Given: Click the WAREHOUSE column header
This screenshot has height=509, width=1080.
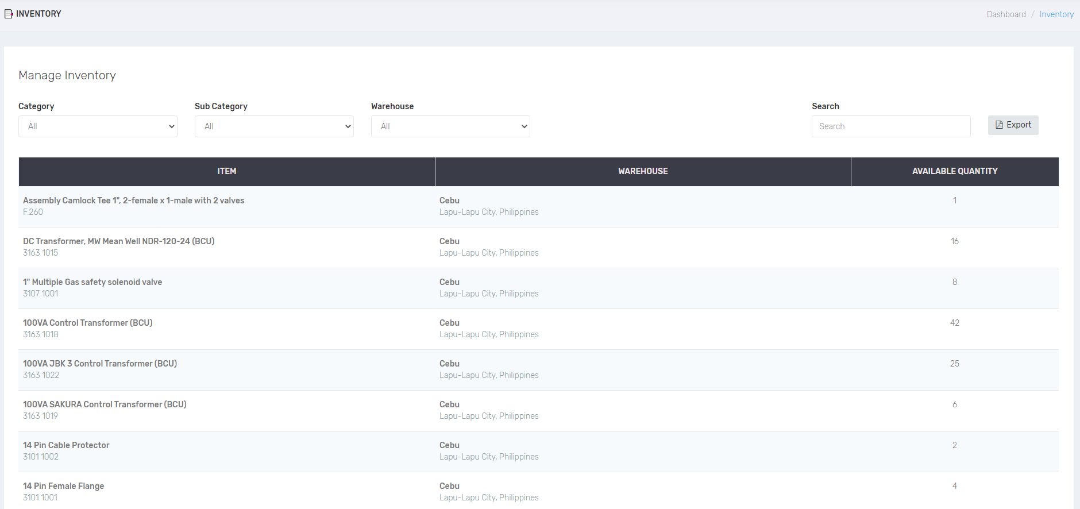Looking at the screenshot, I should 642,171.
